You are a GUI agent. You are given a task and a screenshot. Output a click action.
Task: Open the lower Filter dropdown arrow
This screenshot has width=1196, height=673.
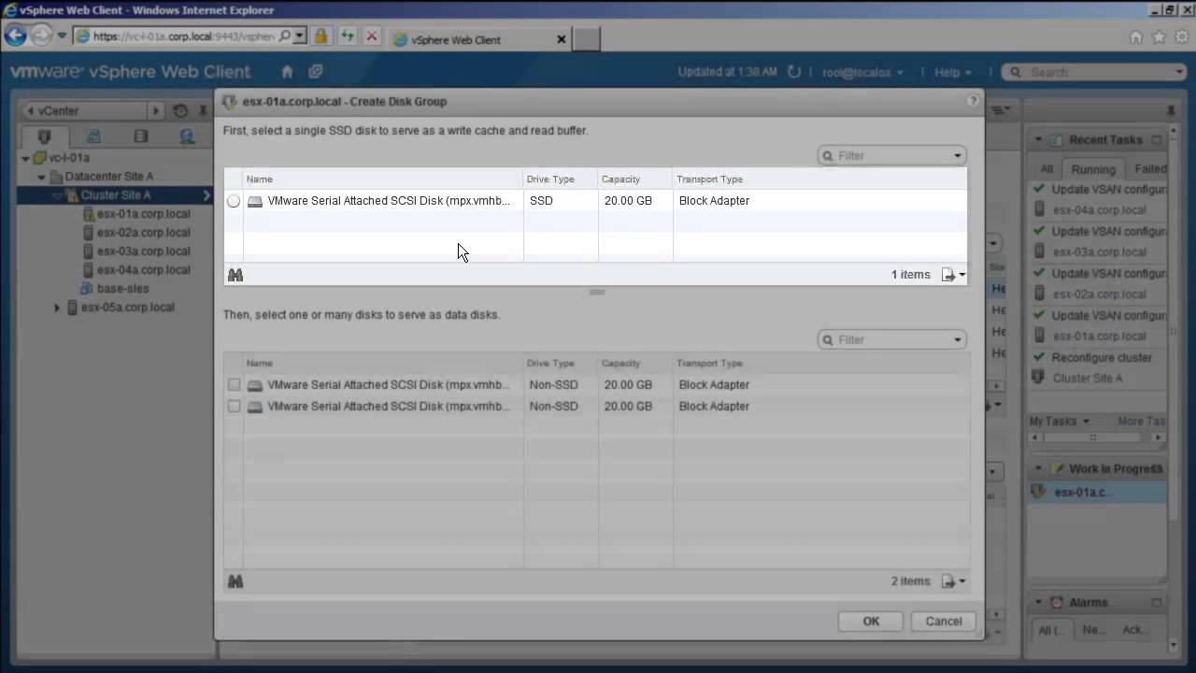point(957,340)
